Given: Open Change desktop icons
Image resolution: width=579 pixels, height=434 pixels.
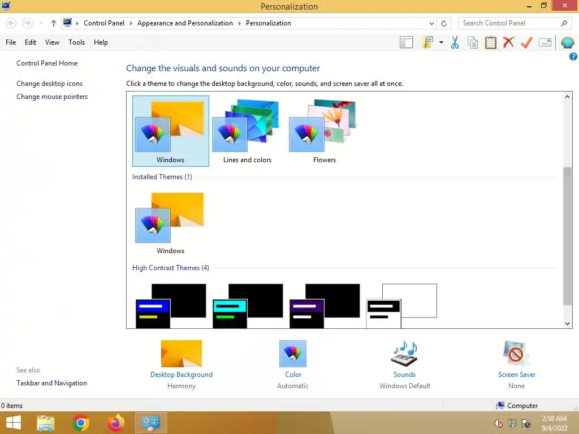Looking at the screenshot, I should tap(50, 84).
